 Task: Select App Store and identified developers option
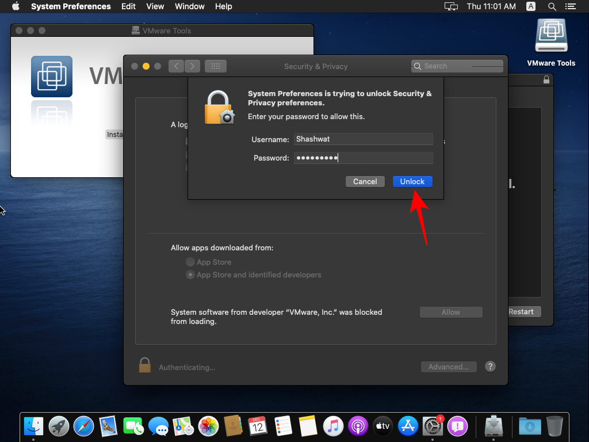190,275
